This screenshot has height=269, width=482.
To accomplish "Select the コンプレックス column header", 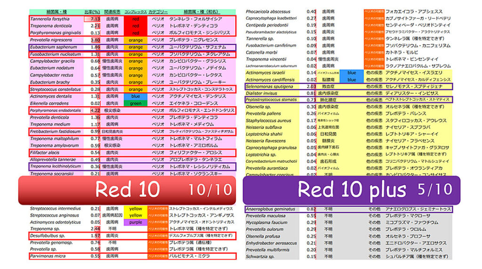I will [x=135, y=11].
